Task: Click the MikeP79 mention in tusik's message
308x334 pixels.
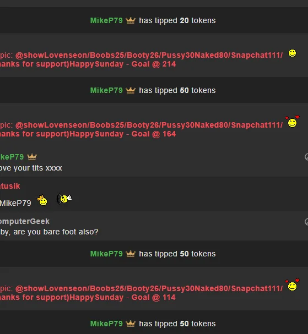Action: click(15, 203)
